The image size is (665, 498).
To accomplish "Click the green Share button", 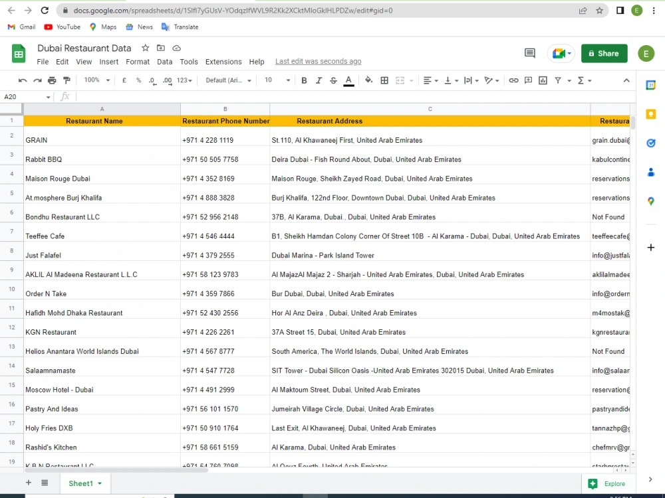I will click(604, 53).
